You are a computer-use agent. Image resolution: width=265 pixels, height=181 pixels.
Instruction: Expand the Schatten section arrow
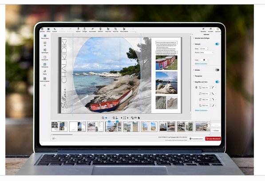[194, 70]
